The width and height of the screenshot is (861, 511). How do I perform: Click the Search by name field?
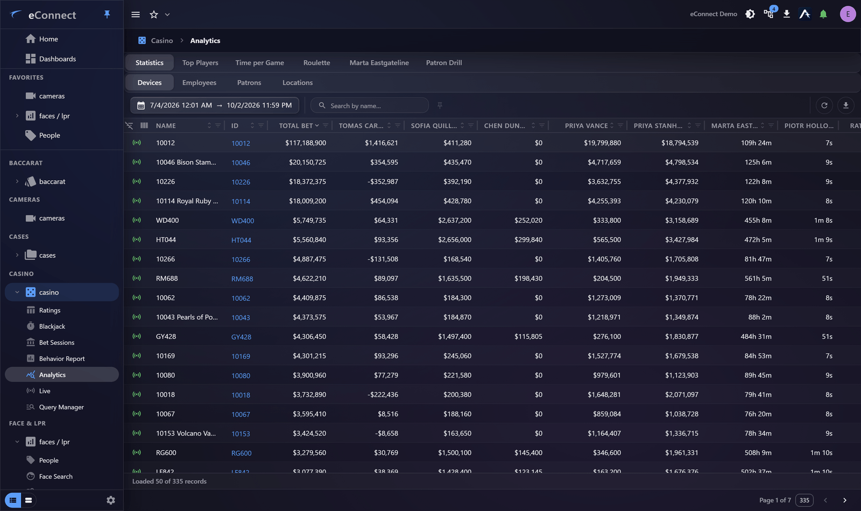pyautogui.click(x=370, y=105)
